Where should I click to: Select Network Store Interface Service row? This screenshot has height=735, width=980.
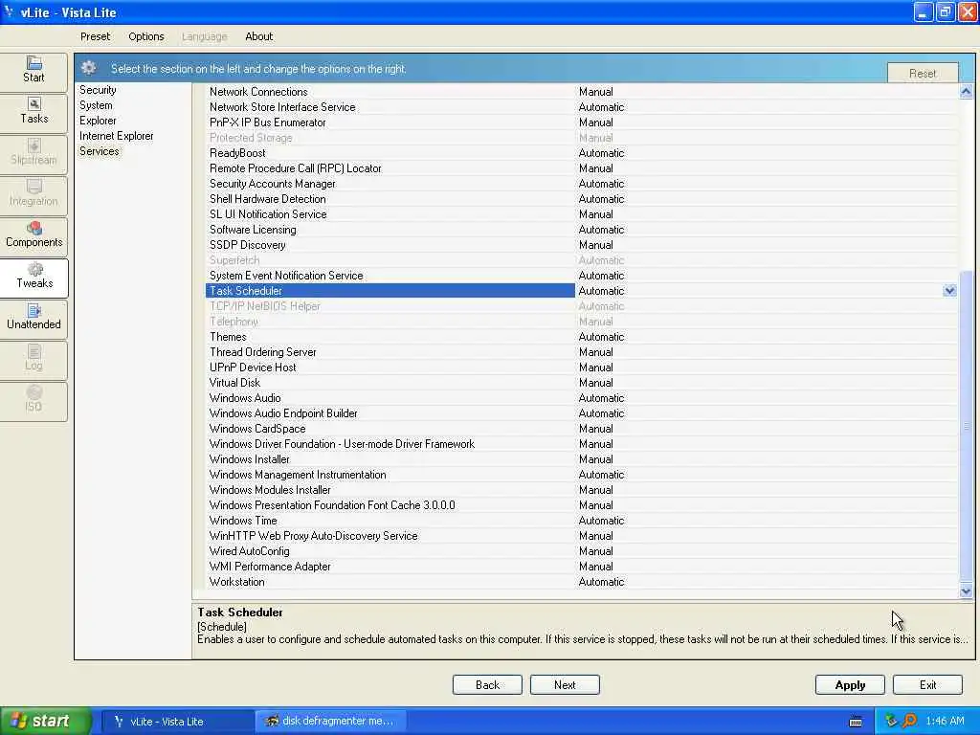(581, 107)
